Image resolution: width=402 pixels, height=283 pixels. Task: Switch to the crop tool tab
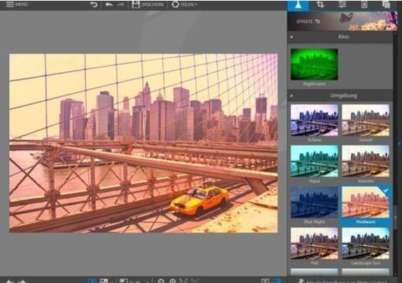[320, 4]
